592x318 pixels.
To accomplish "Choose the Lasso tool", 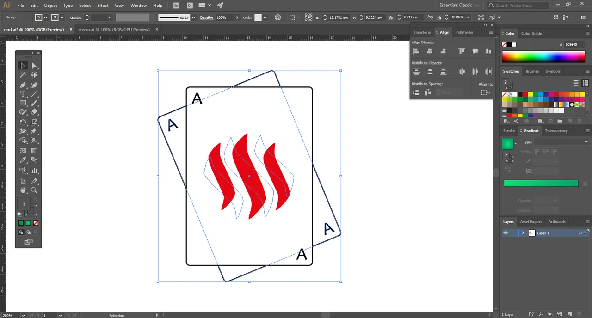I will click(x=34, y=74).
